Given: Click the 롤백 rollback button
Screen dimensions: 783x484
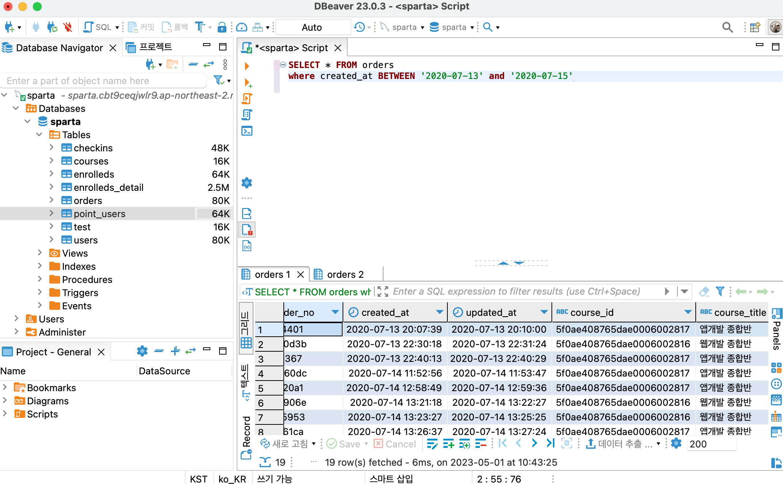Looking at the screenshot, I should click(175, 27).
